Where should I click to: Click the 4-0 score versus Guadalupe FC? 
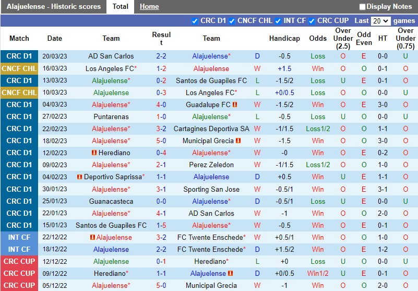pos(161,104)
